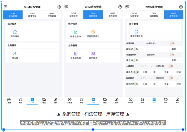Open 库存明细 report in SCM screen
Viewport: 187px width, 132px height.
tap(15, 33)
